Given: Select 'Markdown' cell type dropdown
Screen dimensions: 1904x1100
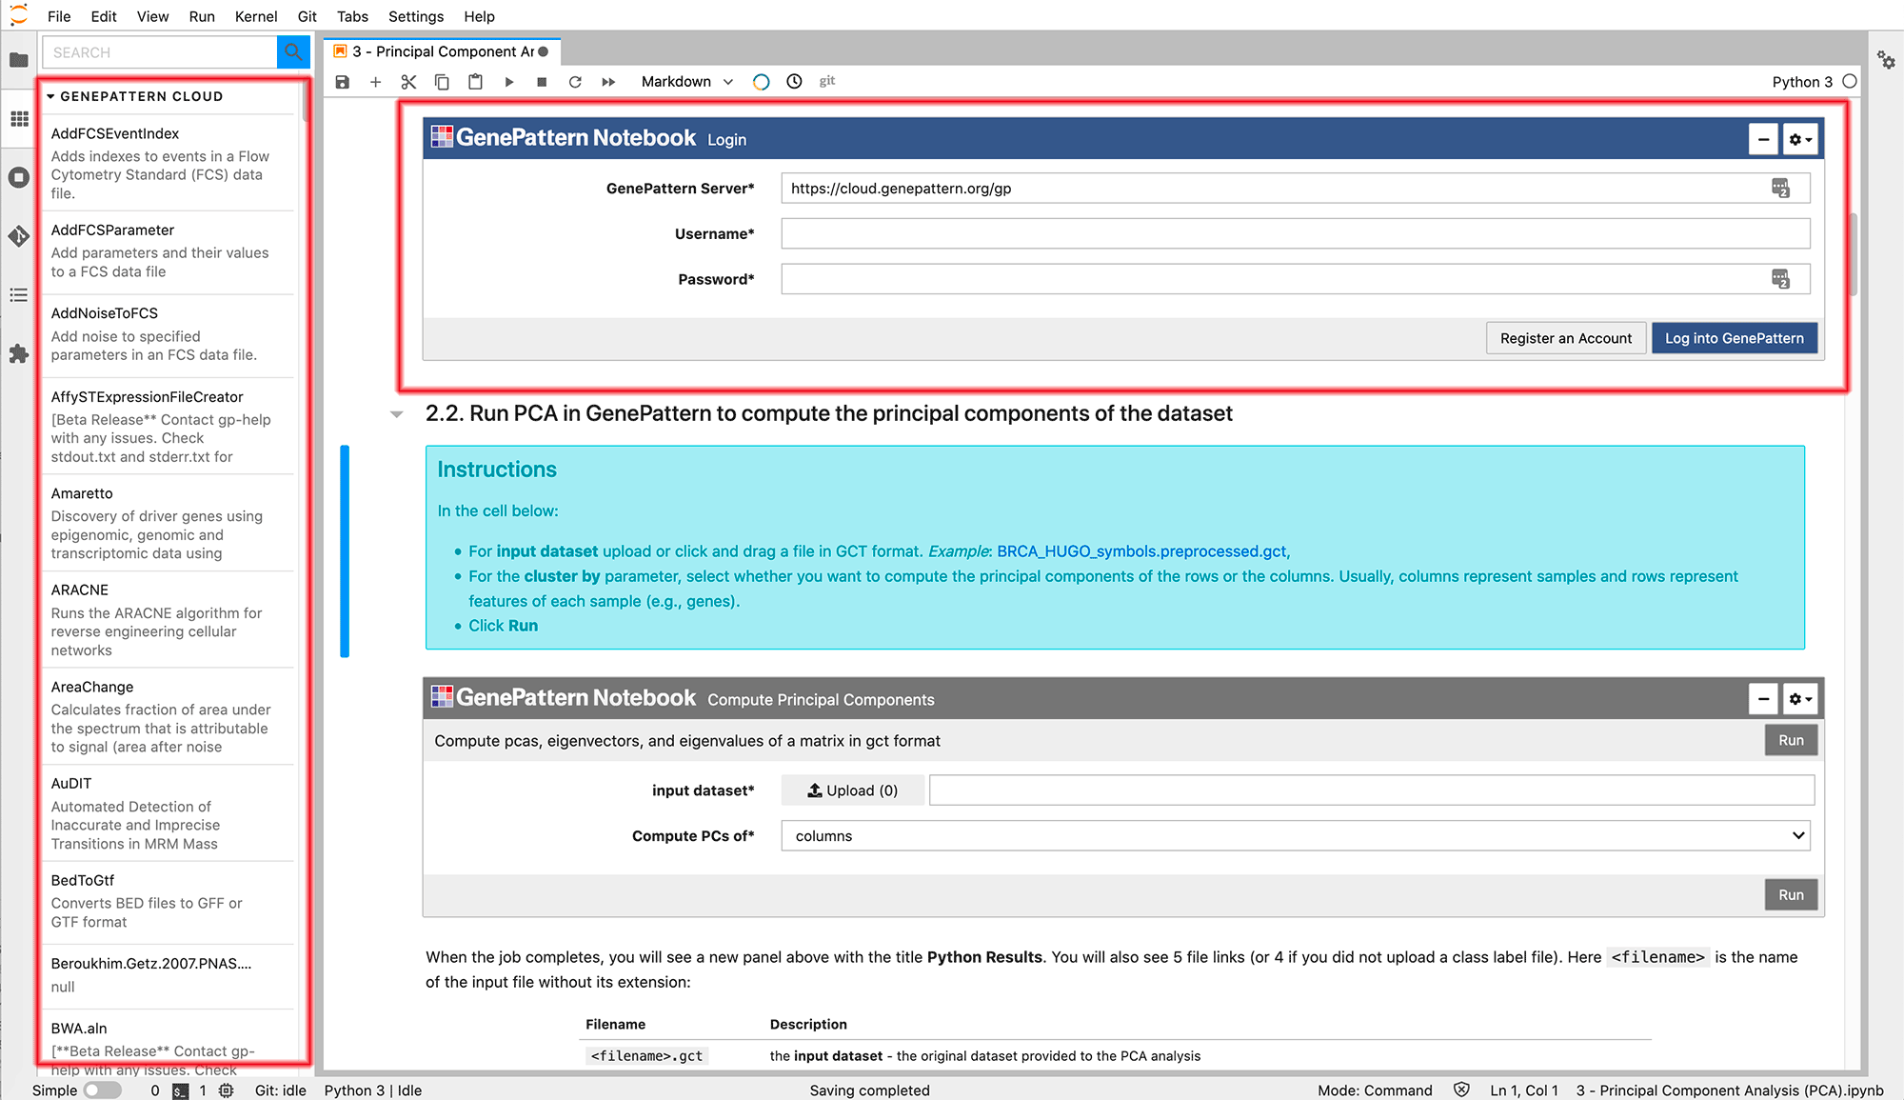Looking at the screenshot, I should pyautogui.click(x=684, y=80).
